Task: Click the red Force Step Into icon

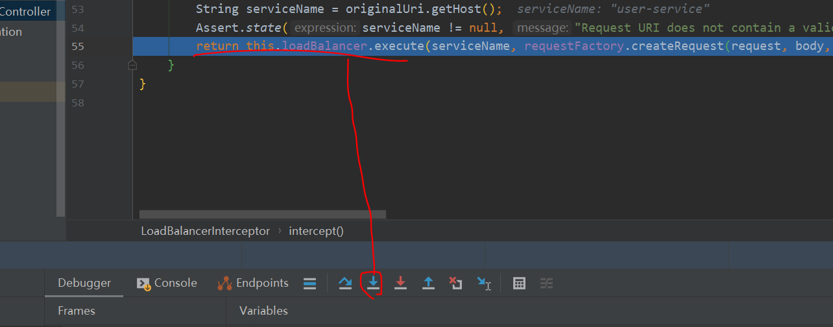Action: [x=401, y=283]
